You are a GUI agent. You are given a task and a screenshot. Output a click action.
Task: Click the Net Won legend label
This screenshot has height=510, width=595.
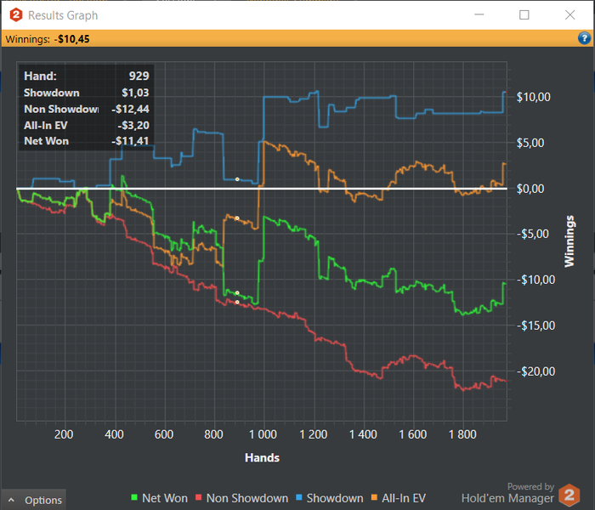[165, 498]
